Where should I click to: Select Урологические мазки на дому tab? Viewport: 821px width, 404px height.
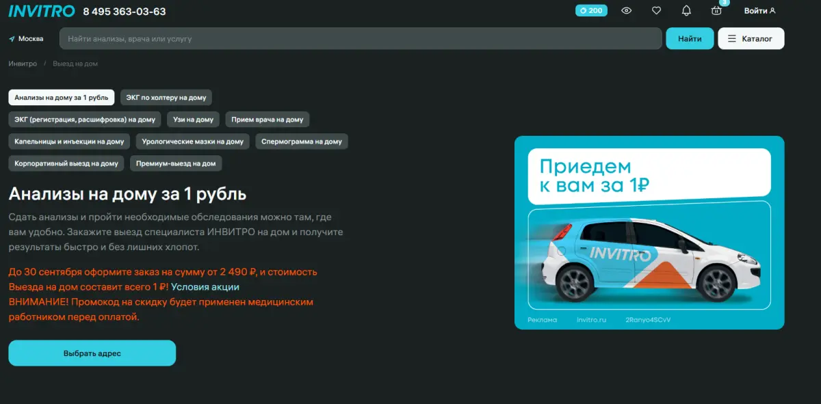[192, 142]
